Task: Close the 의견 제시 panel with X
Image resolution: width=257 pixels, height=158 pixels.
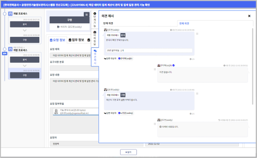Action: 249,16
